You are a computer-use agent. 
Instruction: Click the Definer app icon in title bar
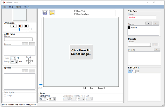click(4, 2)
